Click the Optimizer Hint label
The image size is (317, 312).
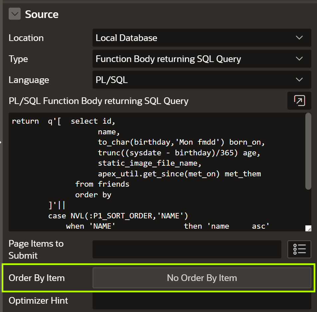tap(38, 301)
